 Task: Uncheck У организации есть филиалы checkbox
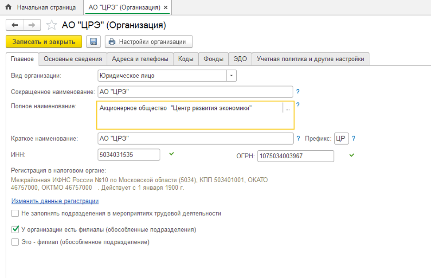click(x=15, y=229)
